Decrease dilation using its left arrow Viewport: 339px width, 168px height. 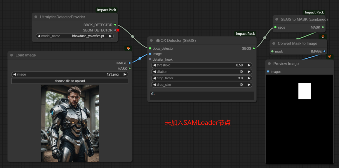(154, 72)
